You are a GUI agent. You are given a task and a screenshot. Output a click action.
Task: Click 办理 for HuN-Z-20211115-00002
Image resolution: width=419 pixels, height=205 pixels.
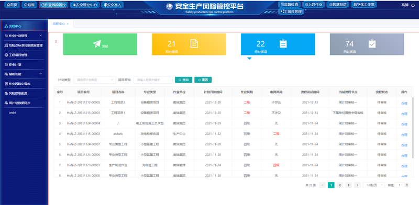coord(404,135)
